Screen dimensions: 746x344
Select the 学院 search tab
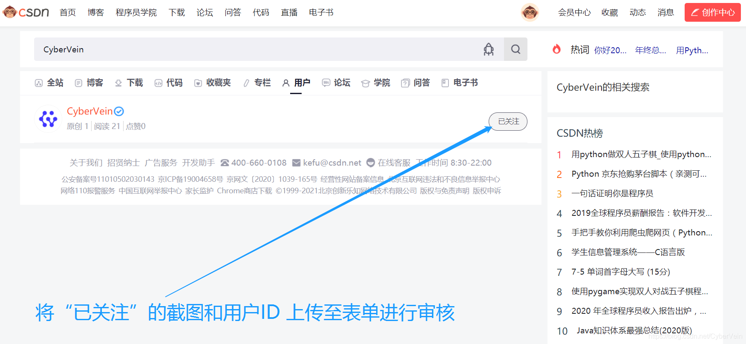(x=376, y=83)
